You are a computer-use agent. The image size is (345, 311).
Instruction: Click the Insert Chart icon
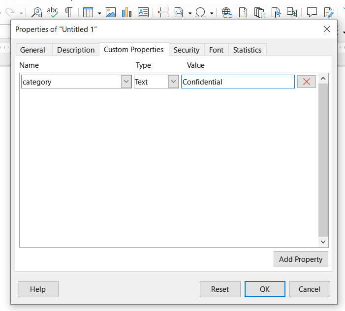tap(126, 12)
